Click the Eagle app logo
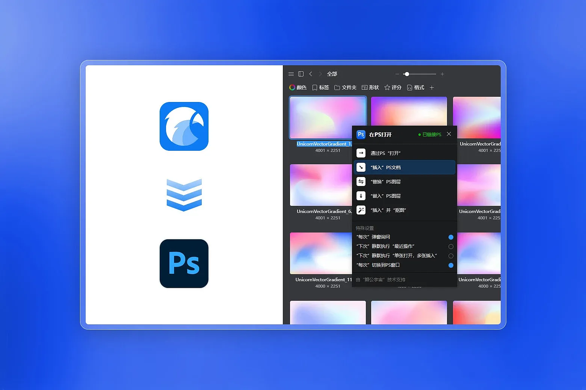This screenshot has height=390, width=586. pyautogui.click(x=184, y=126)
